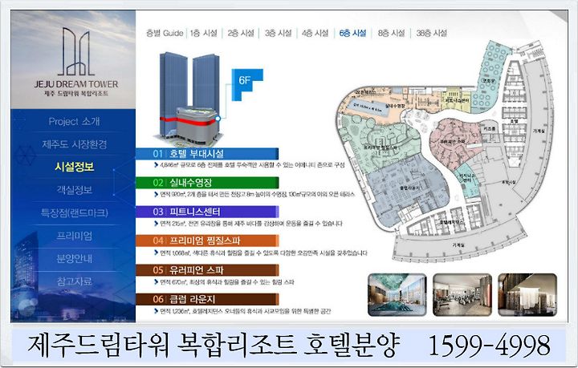Open the spa interior photo thumbnail
578x368 pixels.
[527, 294]
